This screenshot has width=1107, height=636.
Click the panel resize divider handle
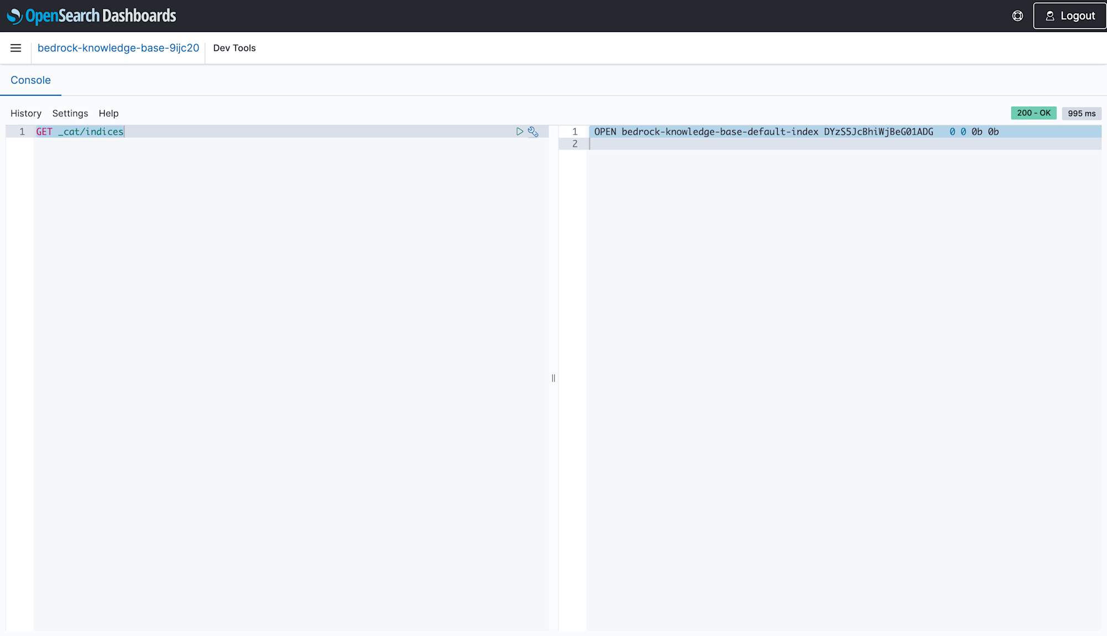click(x=553, y=378)
